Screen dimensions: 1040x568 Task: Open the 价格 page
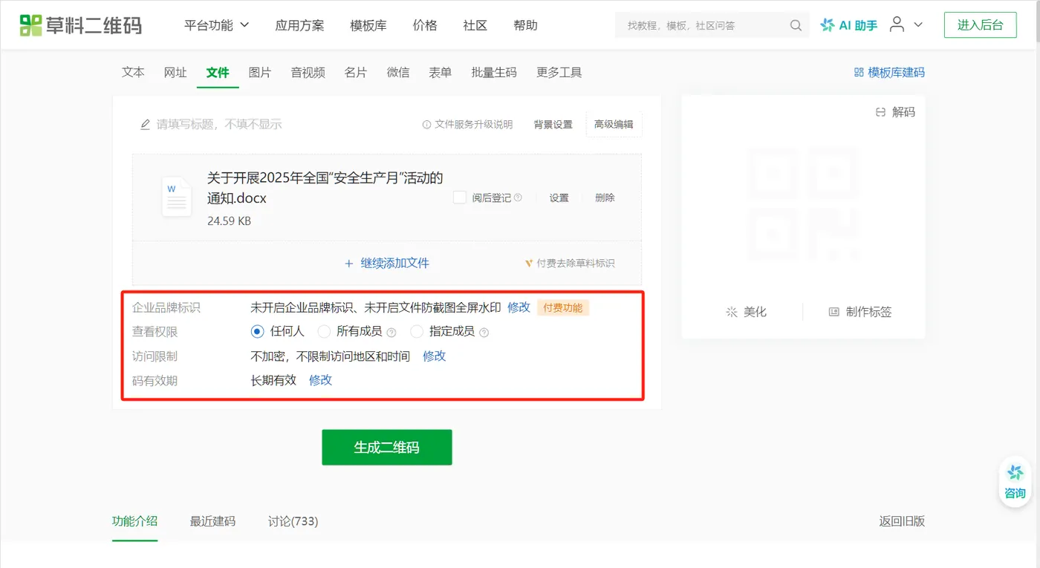click(x=425, y=25)
